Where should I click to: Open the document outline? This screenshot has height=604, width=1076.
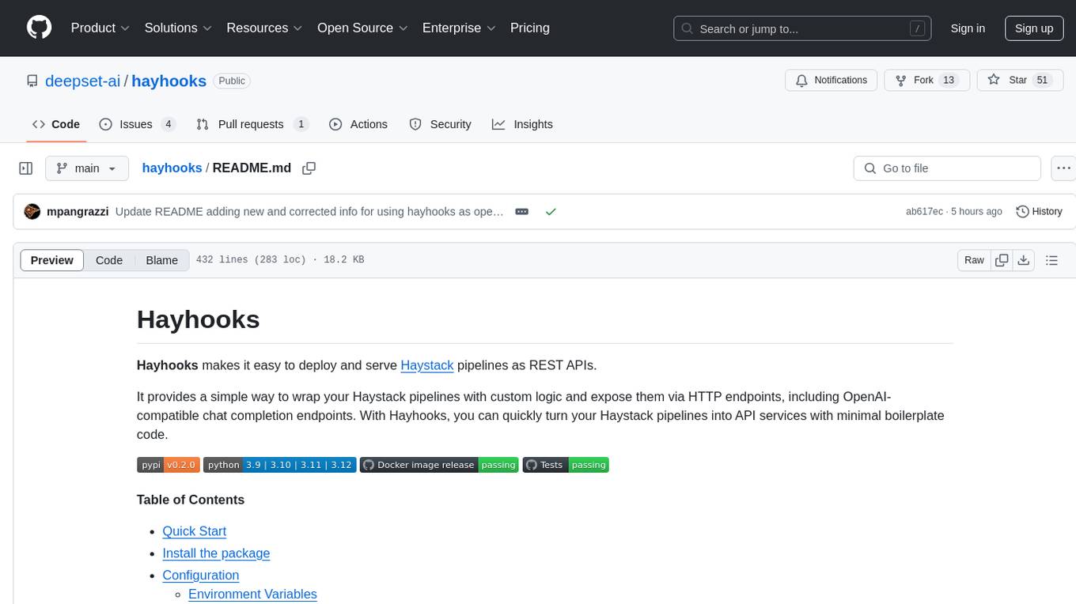tap(1051, 260)
